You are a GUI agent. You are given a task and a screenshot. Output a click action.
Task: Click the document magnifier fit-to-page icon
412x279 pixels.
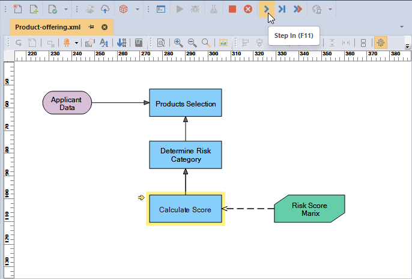161,43
